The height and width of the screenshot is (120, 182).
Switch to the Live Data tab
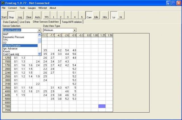pyautogui.click(x=25, y=22)
